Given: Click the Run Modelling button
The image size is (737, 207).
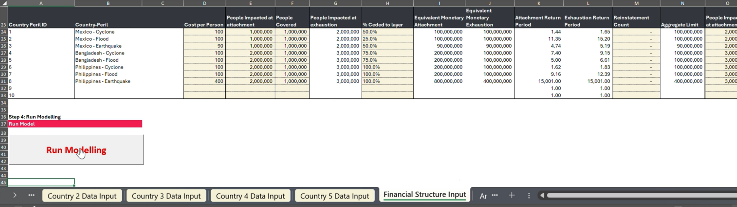Looking at the screenshot, I should (x=76, y=150).
